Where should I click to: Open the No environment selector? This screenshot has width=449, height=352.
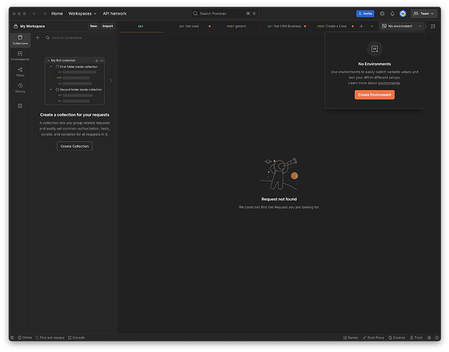[401, 26]
